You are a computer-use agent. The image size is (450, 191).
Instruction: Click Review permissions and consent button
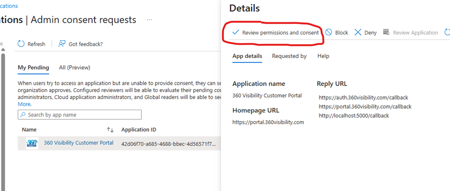tap(275, 33)
